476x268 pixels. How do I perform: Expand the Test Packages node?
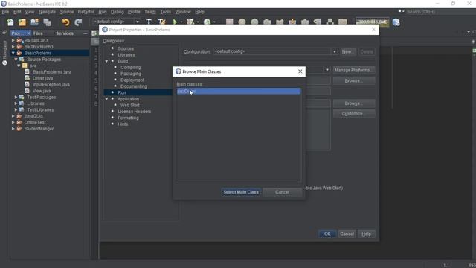coord(16,97)
